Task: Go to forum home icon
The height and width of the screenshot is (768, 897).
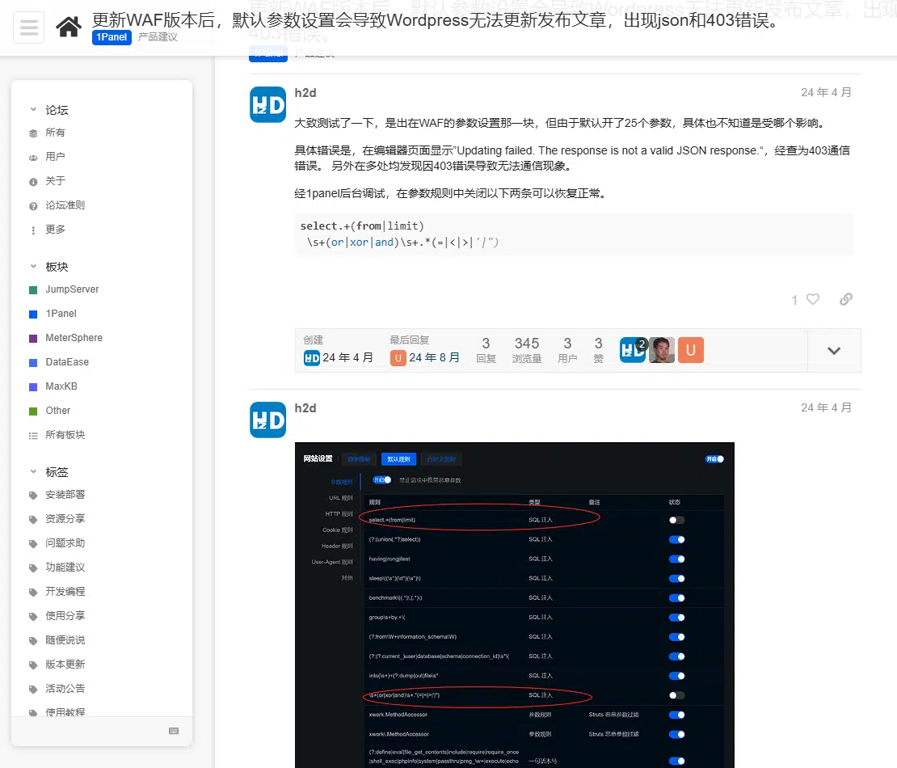Action: (x=68, y=27)
